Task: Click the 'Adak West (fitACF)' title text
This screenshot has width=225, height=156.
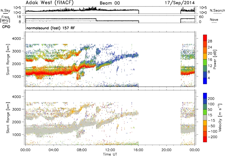Action: [x=50, y=3]
